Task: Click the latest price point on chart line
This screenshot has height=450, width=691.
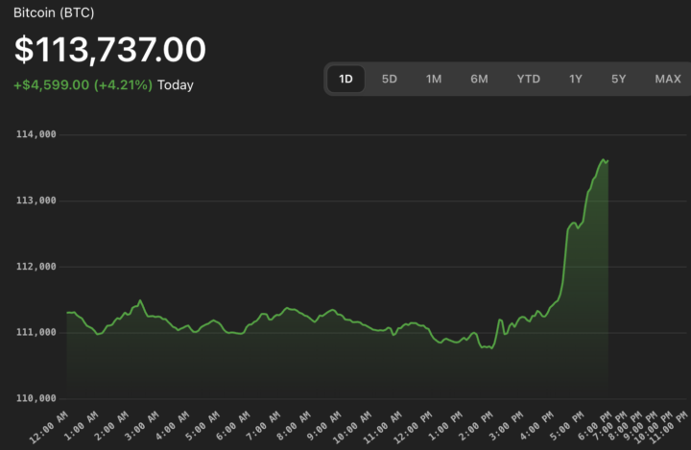Action: [608, 161]
